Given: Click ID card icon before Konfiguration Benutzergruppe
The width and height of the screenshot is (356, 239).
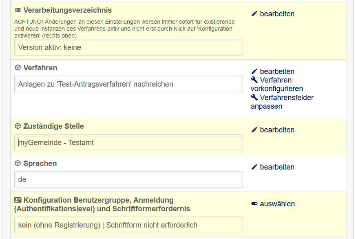Looking at the screenshot, I should 18,200.
